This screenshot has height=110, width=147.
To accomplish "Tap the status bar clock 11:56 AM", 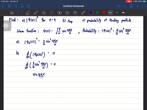I will click(5, 2).
